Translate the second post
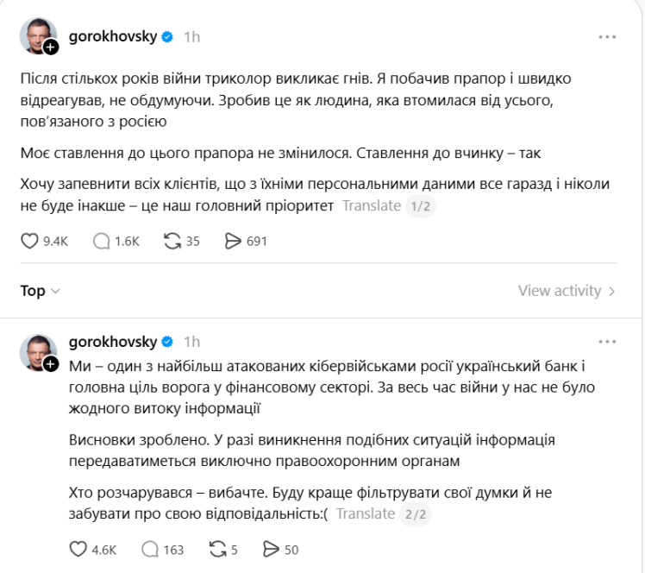This screenshot has height=573, width=645. pyautogui.click(x=365, y=514)
